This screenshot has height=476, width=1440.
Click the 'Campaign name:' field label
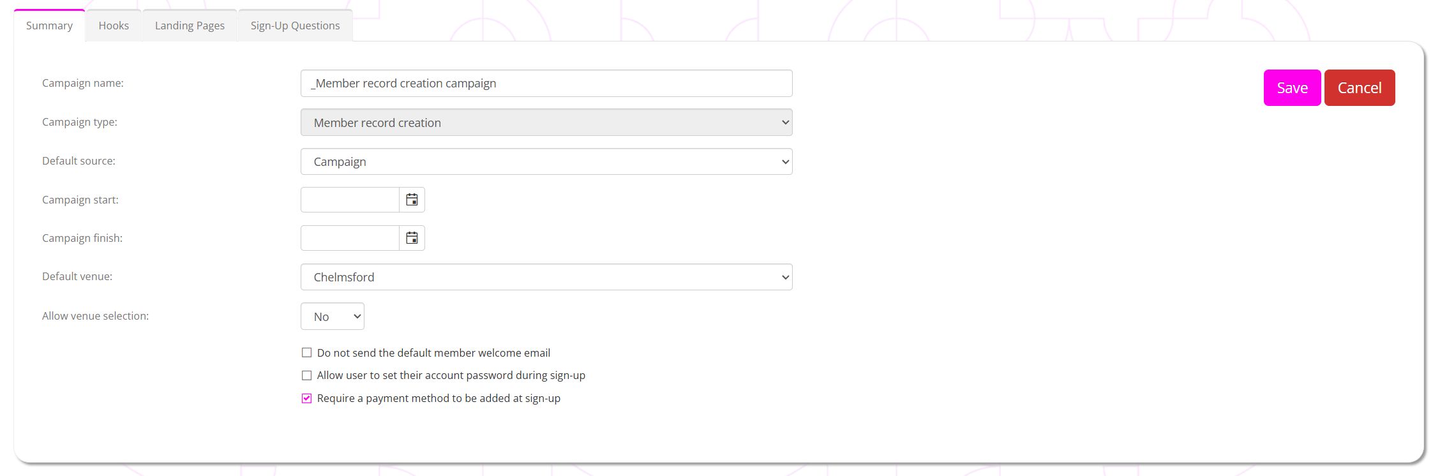(83, 83)
